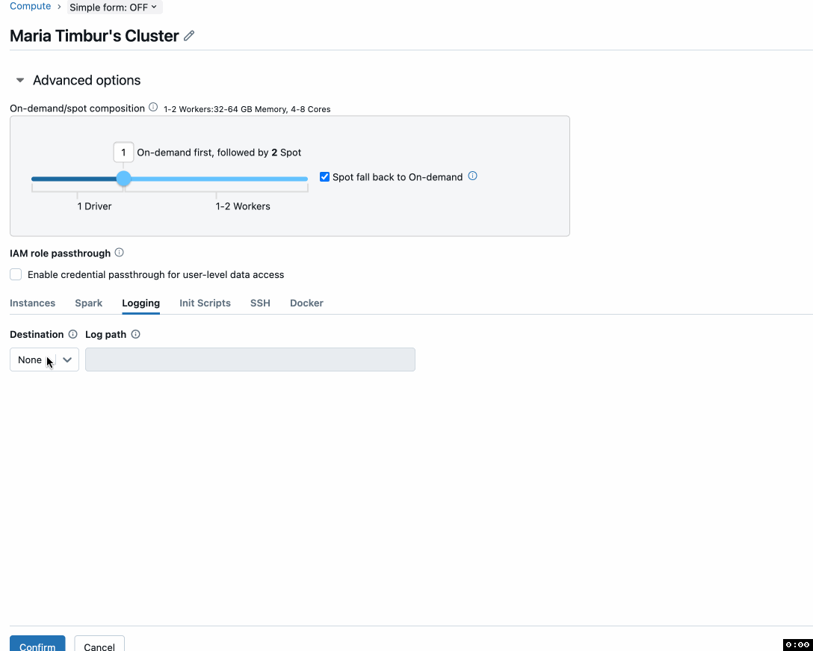The width and height of the screenshot is (813, 651).
Task: Open the Simple form: OFF dropdown
Action: 114,7
